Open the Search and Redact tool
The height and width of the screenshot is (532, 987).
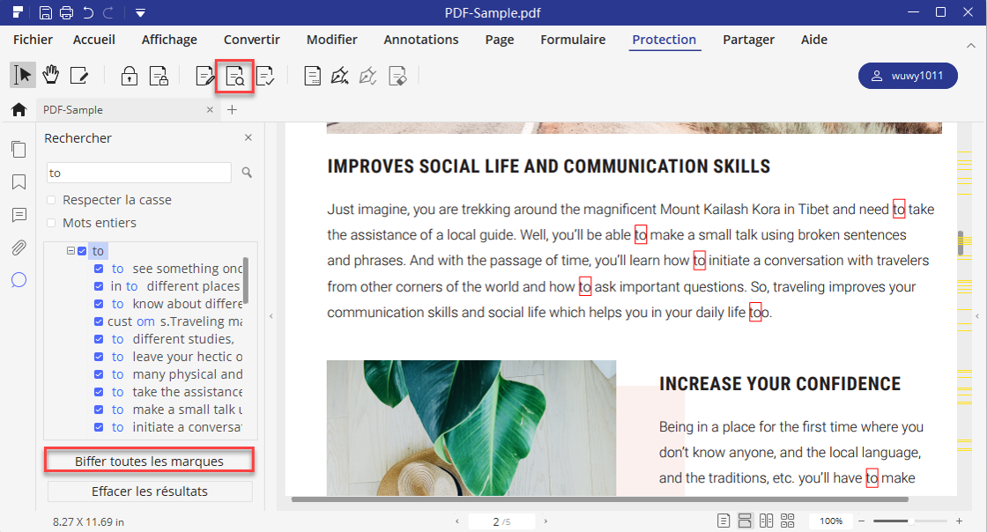click(x=234, y=76)
